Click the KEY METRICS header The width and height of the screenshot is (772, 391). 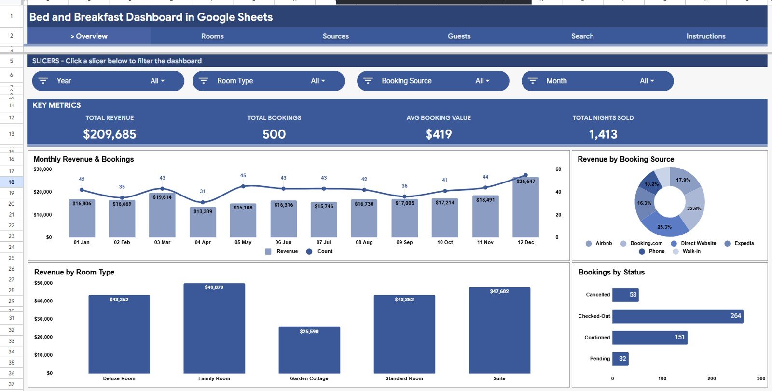[x=56, y=105]
